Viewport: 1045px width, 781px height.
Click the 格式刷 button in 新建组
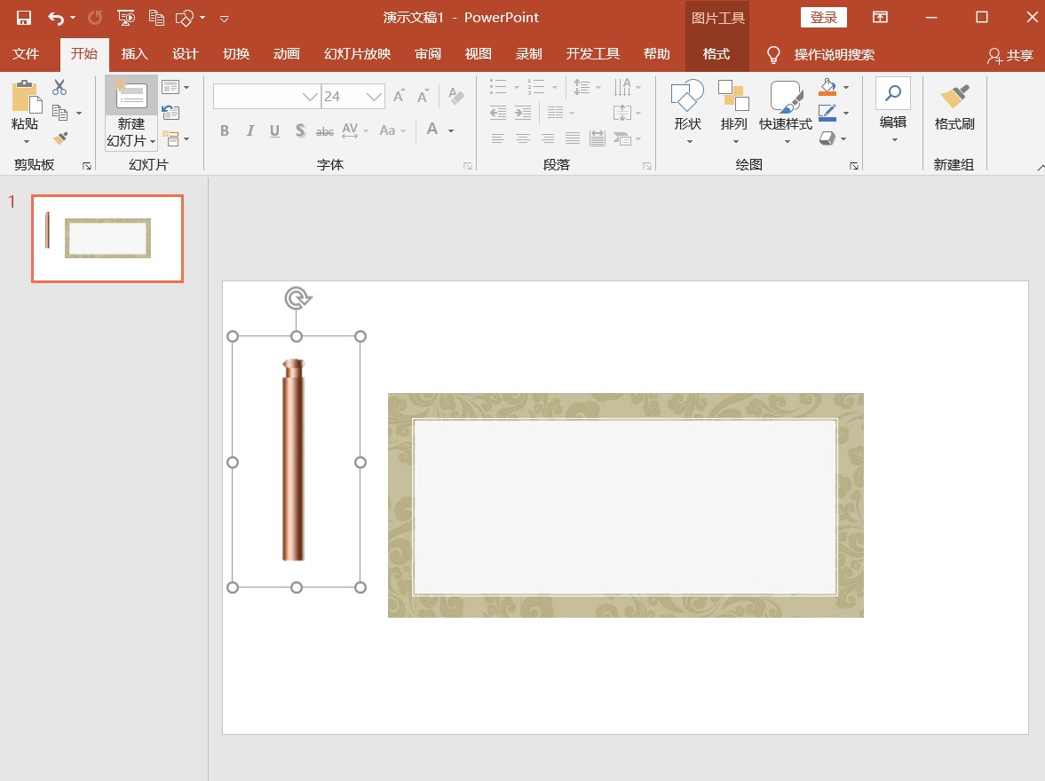[954, 108]
